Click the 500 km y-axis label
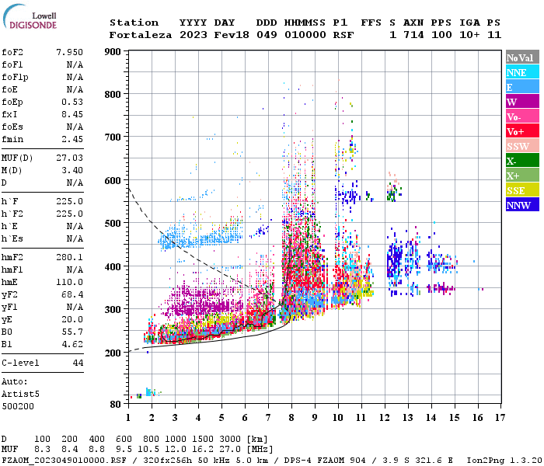The height and width of the screenshot is (466, 544). [x=113, y=224]
